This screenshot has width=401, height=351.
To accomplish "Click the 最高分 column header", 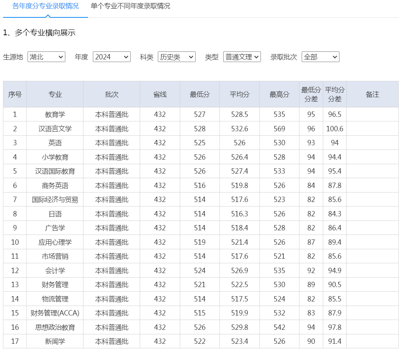I will [x=279, y=94].
